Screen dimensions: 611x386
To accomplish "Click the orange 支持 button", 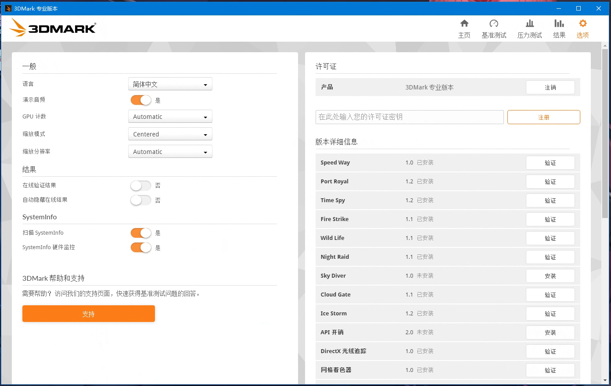I will coord(89,314).
